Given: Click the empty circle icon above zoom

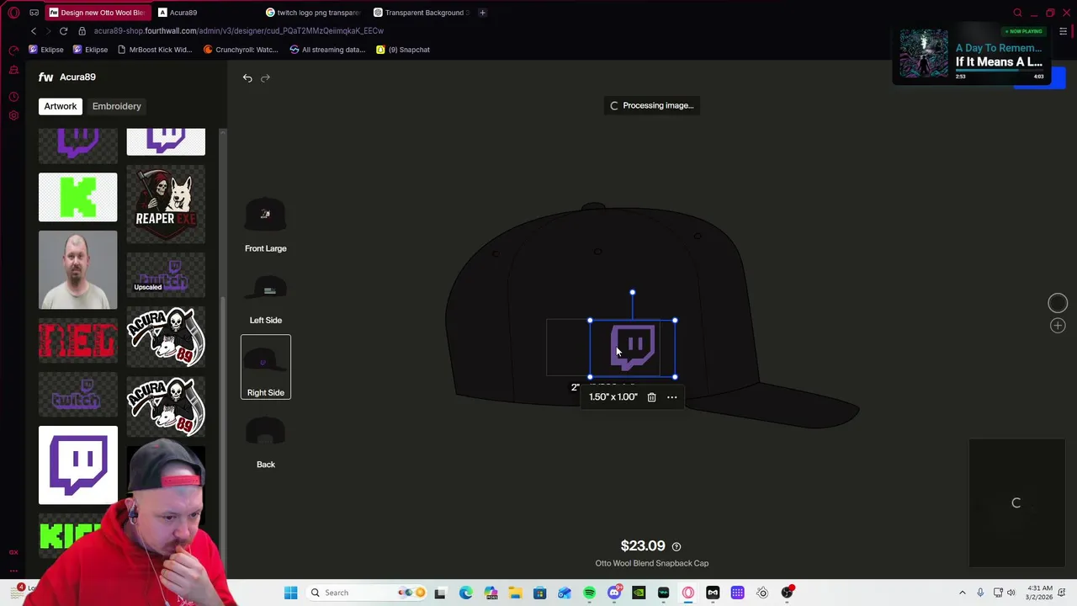Looking at the screenshot, I should [1058, 303].
